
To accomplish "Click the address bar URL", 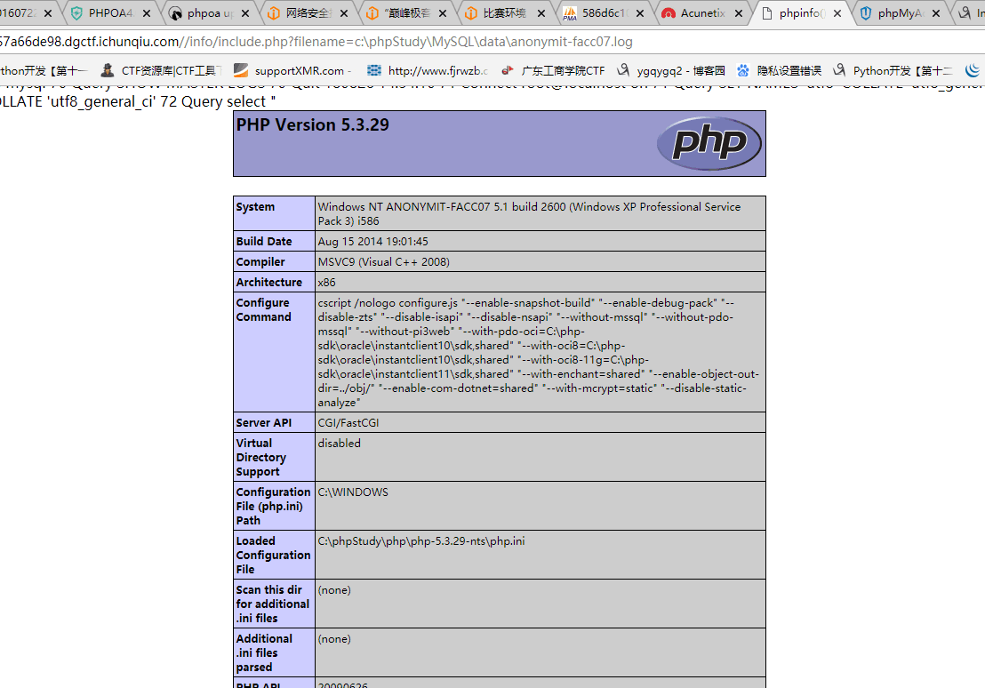I will click(316, 42).
